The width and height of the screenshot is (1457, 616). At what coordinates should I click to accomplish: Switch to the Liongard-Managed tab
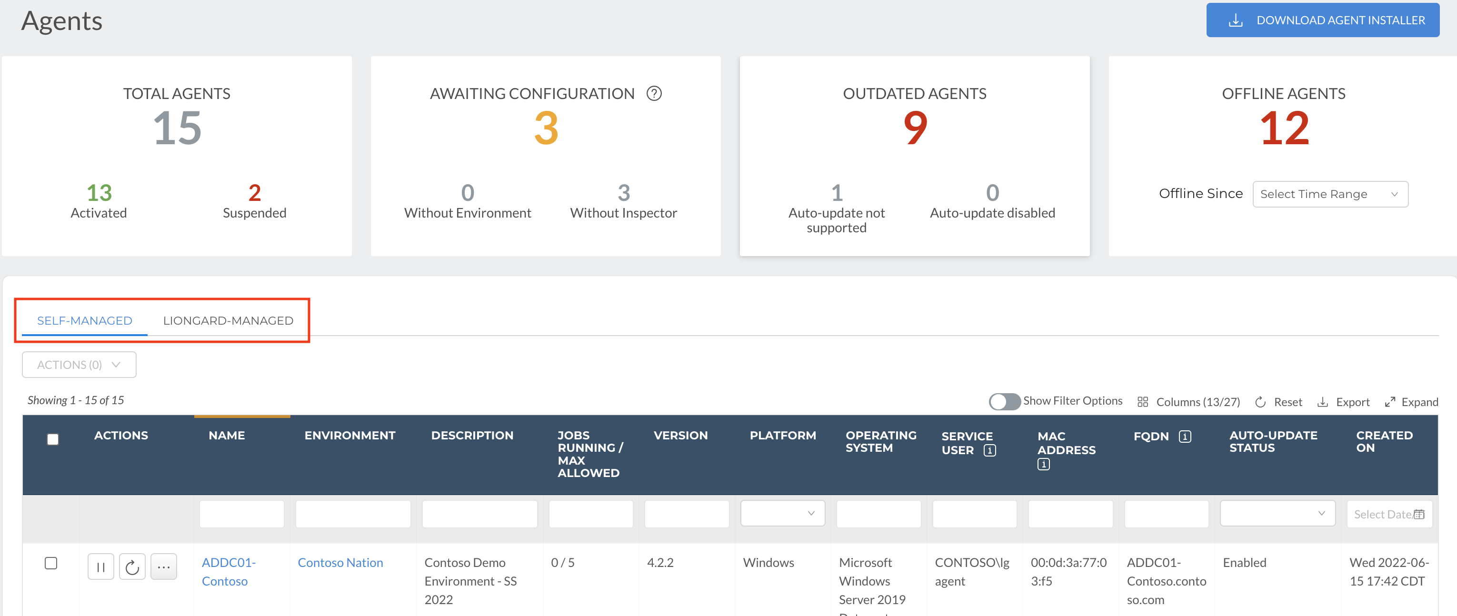(228, 321)
